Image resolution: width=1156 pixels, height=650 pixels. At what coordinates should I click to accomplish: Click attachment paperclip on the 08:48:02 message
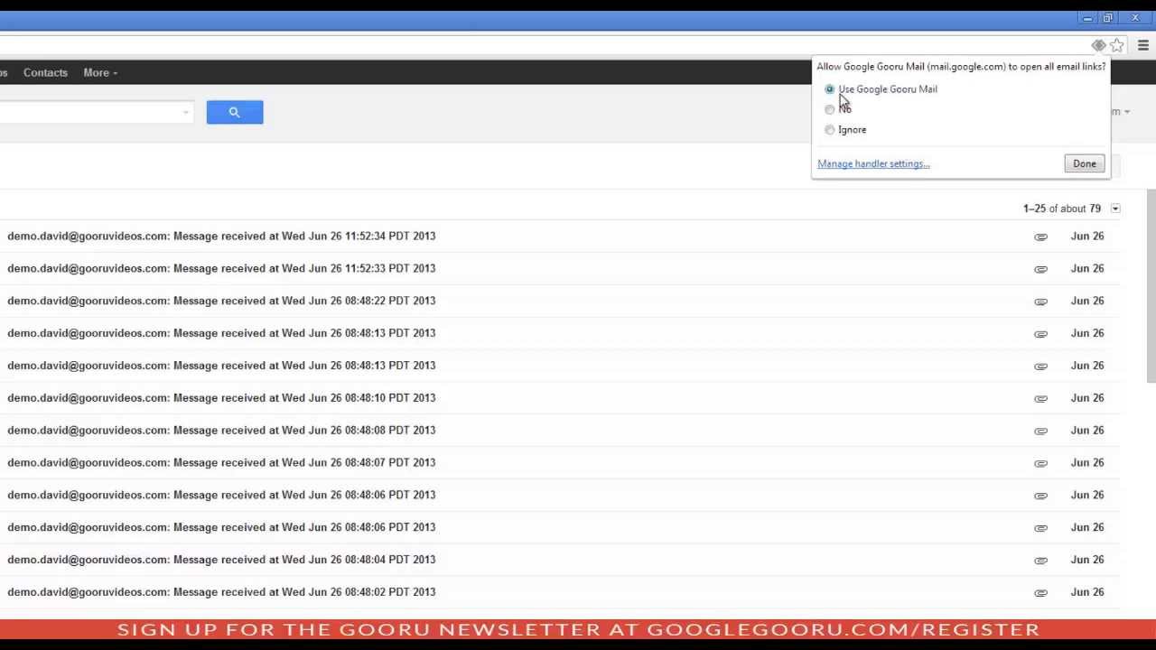click(x=1040, y=592)
